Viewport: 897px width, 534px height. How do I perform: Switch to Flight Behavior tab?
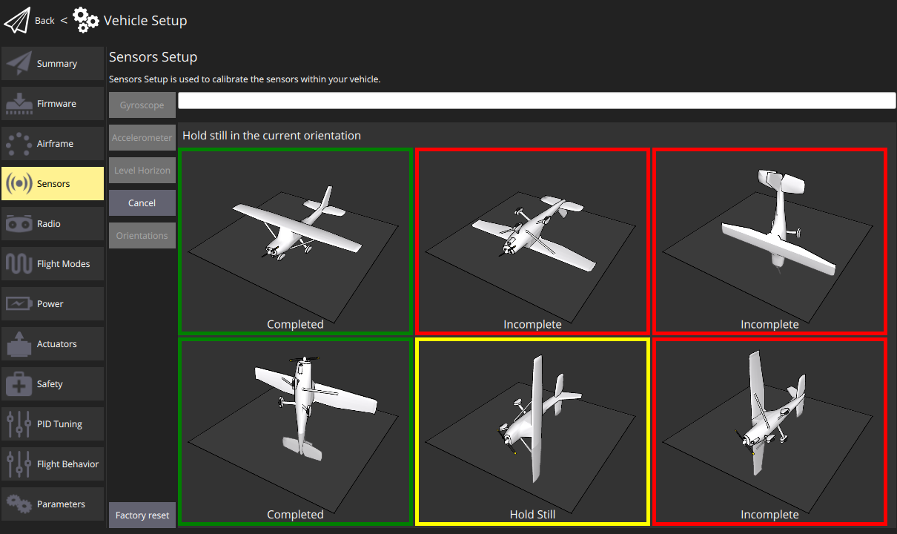(53, 464)
